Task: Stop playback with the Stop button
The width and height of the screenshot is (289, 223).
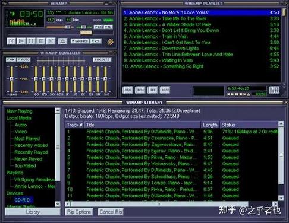Action: 41,41
